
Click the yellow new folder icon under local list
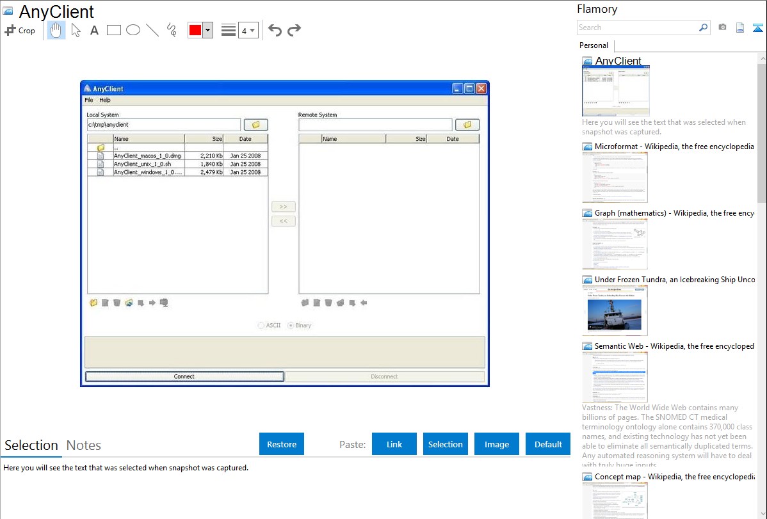tap(93, 303)
